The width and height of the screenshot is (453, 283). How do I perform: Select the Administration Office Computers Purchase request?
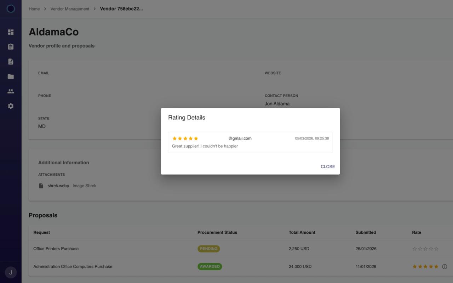(73, 267)
